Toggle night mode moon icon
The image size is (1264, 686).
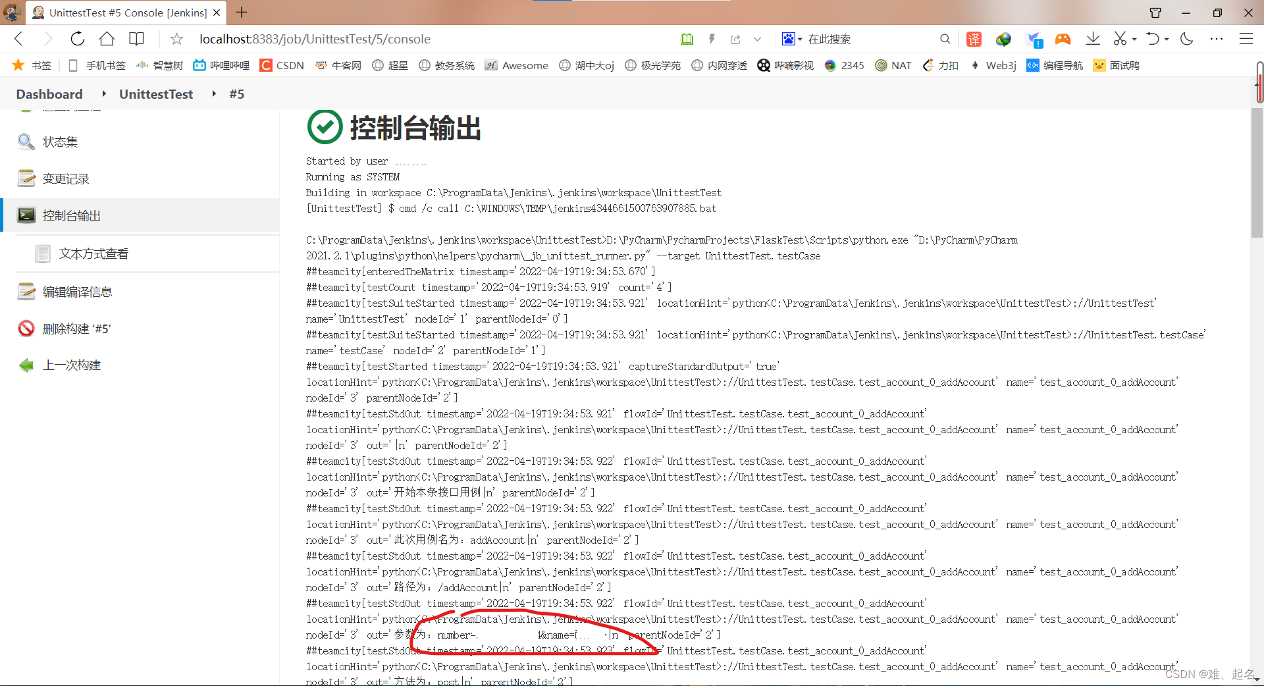(1187, 39)
